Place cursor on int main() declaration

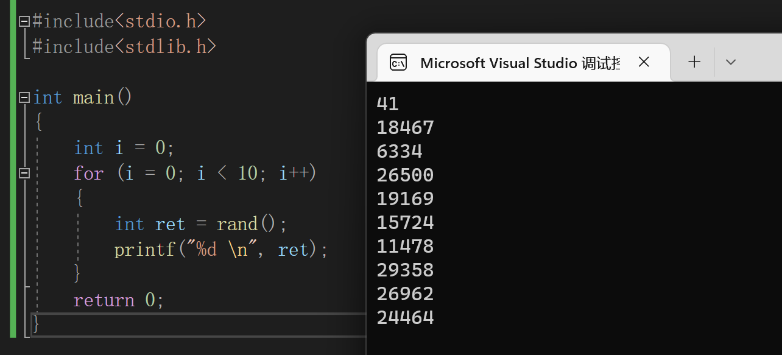pyautogui.click(x=82, y=97)
